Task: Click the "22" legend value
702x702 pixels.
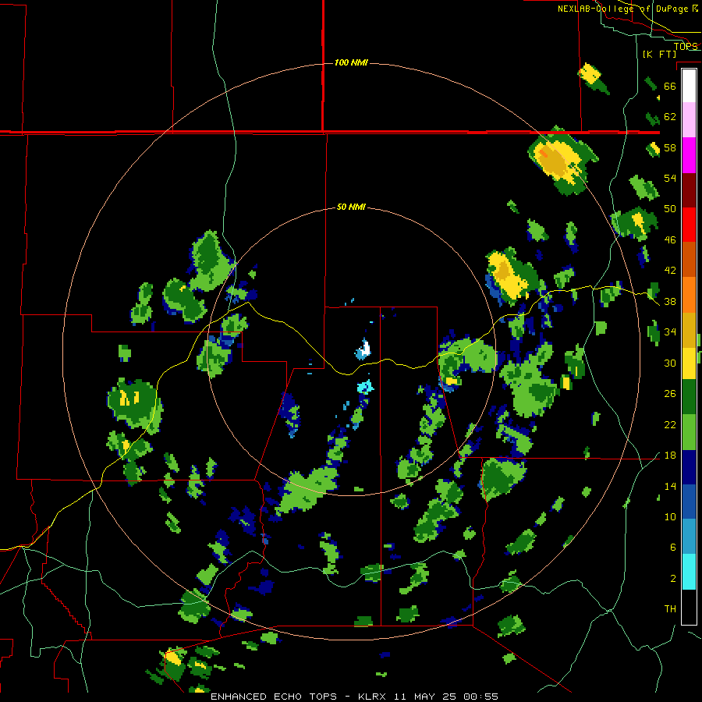Action: [x=670, y=425]
